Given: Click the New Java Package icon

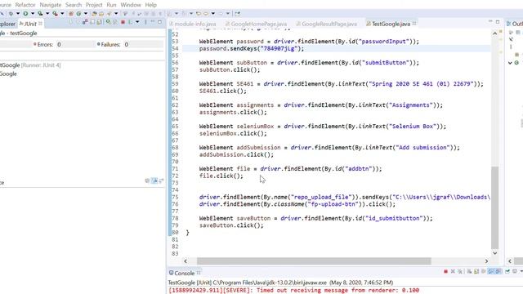Looking at the screenshot, I should 71,13.
